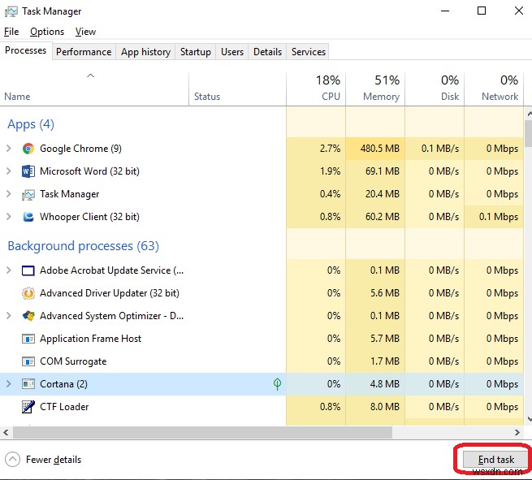
Task: Expand the Cortana (2) process group
Action: [9, 384]
